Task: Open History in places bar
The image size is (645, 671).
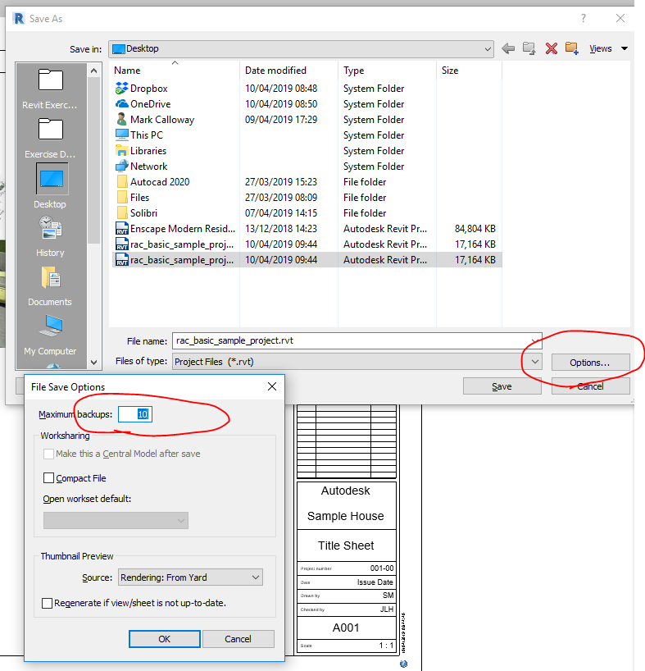Action: (51, 236)
